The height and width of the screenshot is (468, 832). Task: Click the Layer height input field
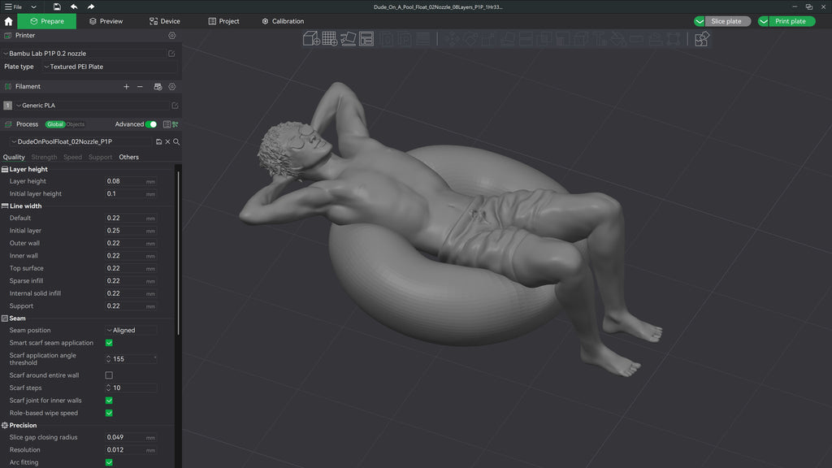(131, 181)
